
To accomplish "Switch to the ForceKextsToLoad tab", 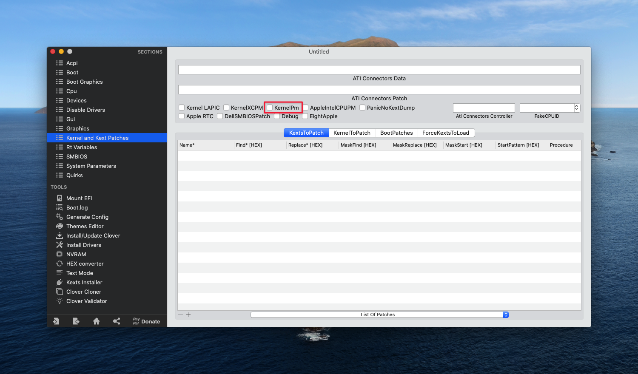I will coord(445,133).
